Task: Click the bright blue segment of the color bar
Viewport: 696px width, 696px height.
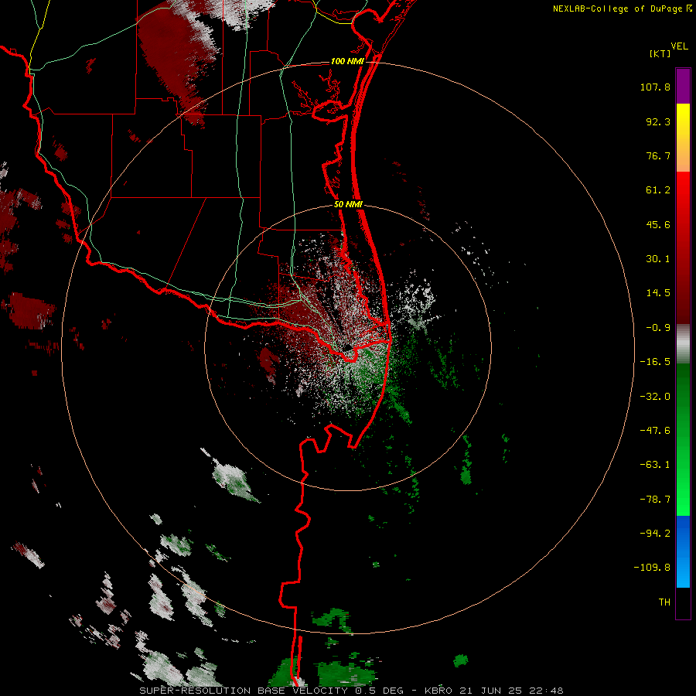Action: pyautogui.click(x=683, y=551)
